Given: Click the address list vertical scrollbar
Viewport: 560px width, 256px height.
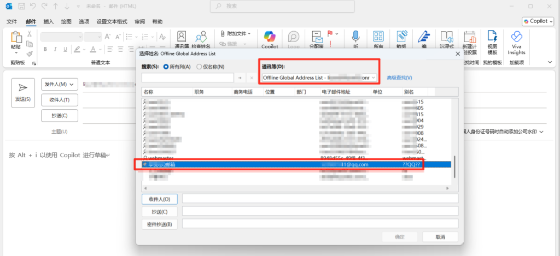Looking at the screenshot, I should point(454,166).
